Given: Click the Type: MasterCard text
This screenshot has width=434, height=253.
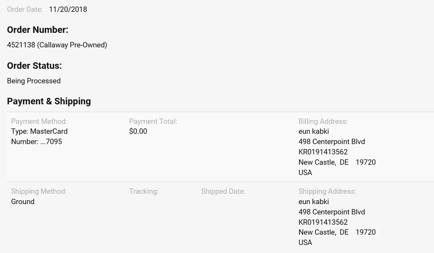Looking at the screenshot, I should tap(39, 131).
